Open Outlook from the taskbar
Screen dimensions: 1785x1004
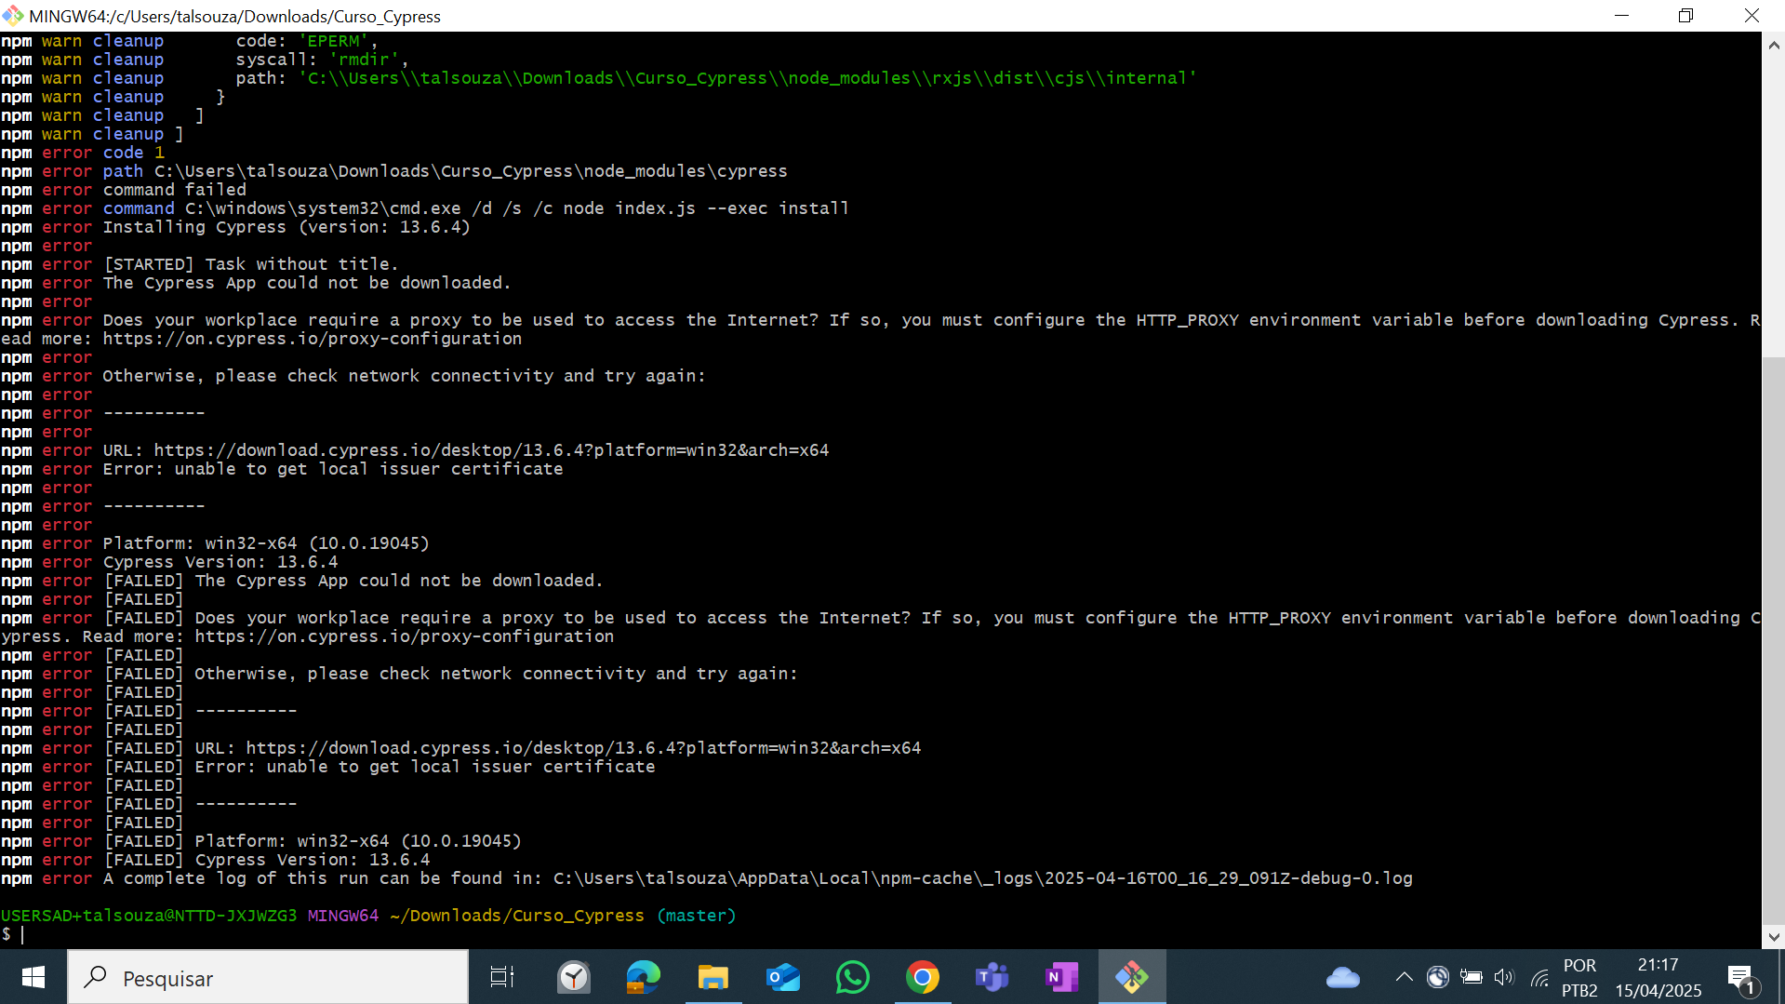[x=783, y=977]
